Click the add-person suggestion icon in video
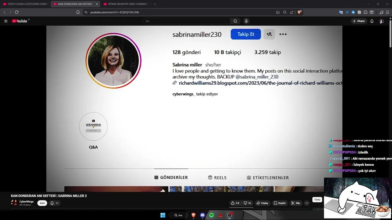The image size is (392, 220). [269, 34]
